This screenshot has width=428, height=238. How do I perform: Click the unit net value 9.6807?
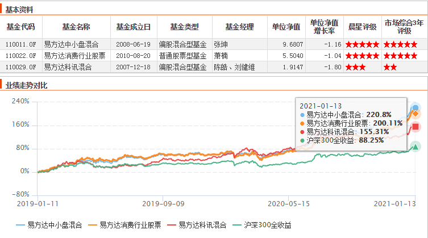[x=293, y=44]
